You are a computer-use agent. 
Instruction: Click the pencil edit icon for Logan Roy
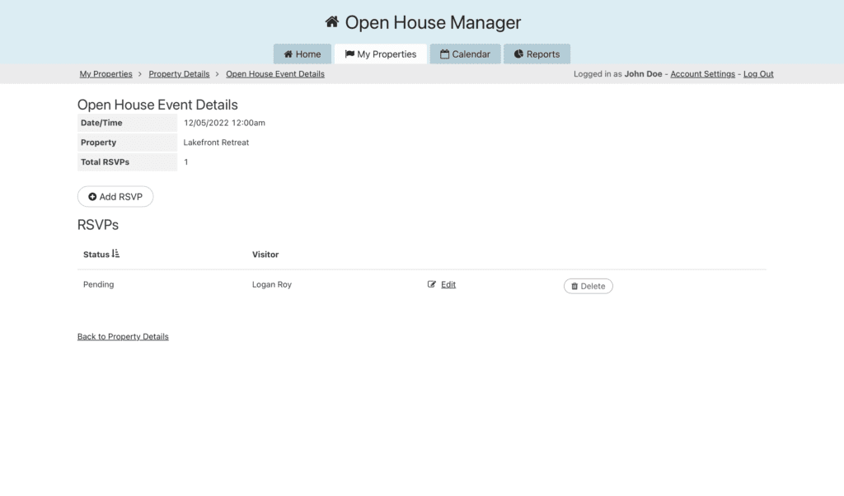click(432, 284)
